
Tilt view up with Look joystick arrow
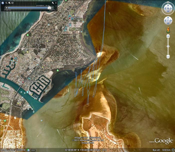point(167,5)
